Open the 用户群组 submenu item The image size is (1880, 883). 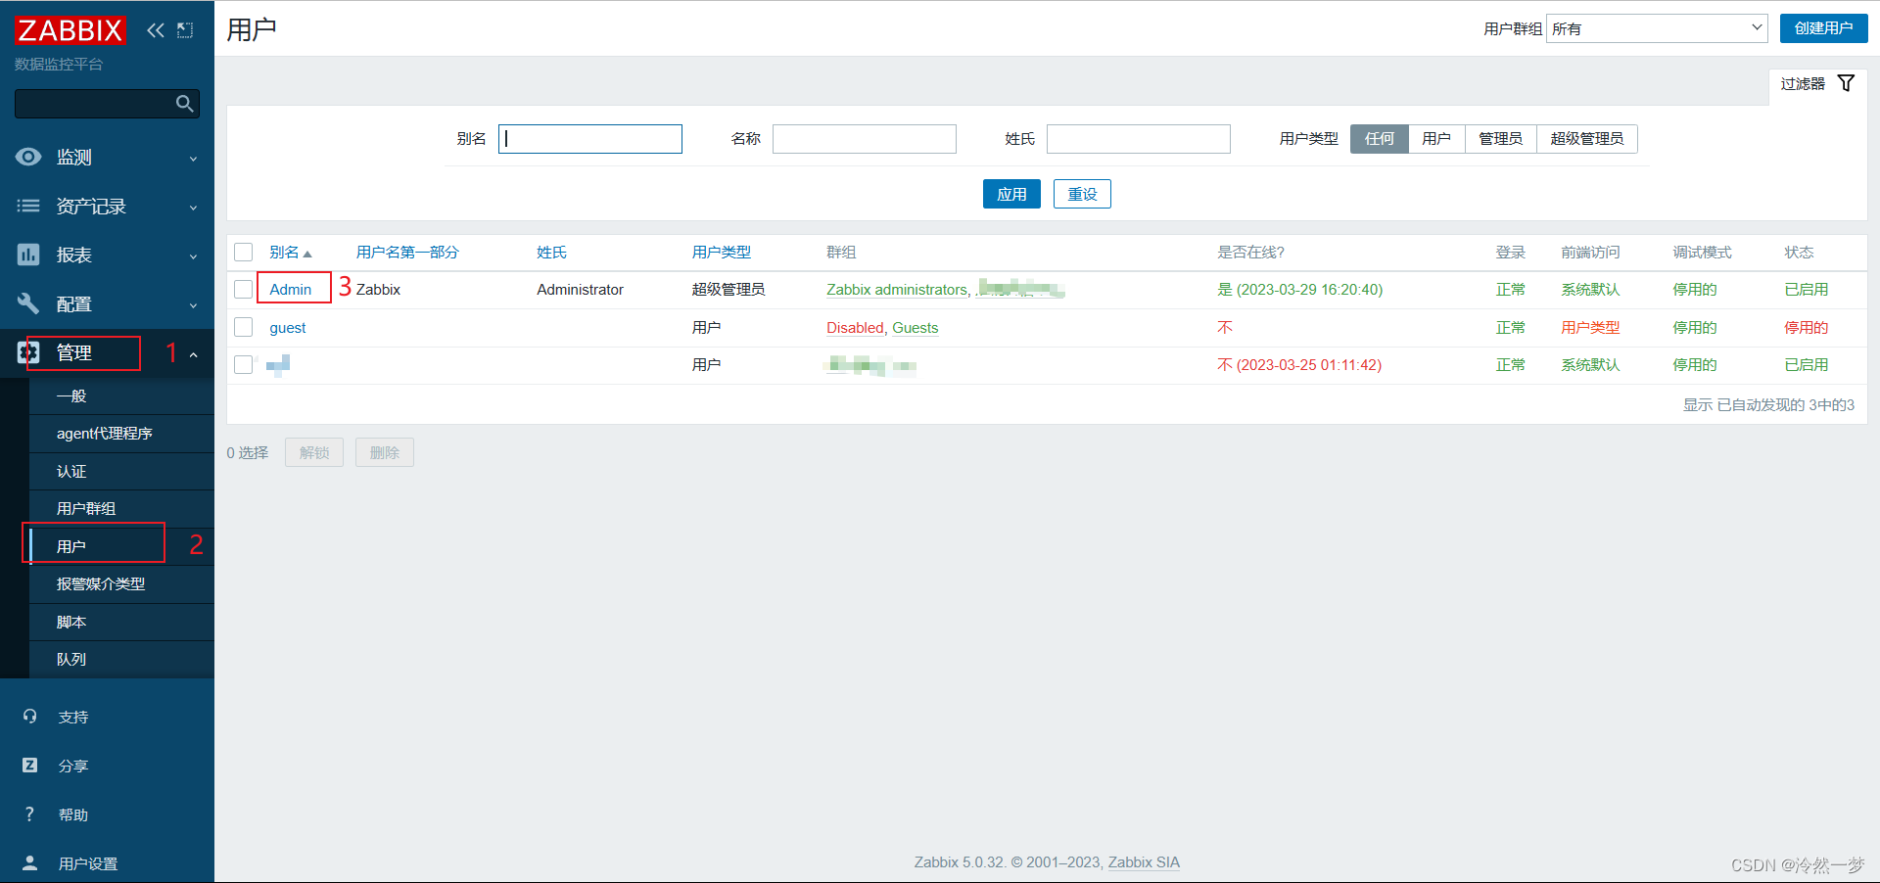coord(121,509)
